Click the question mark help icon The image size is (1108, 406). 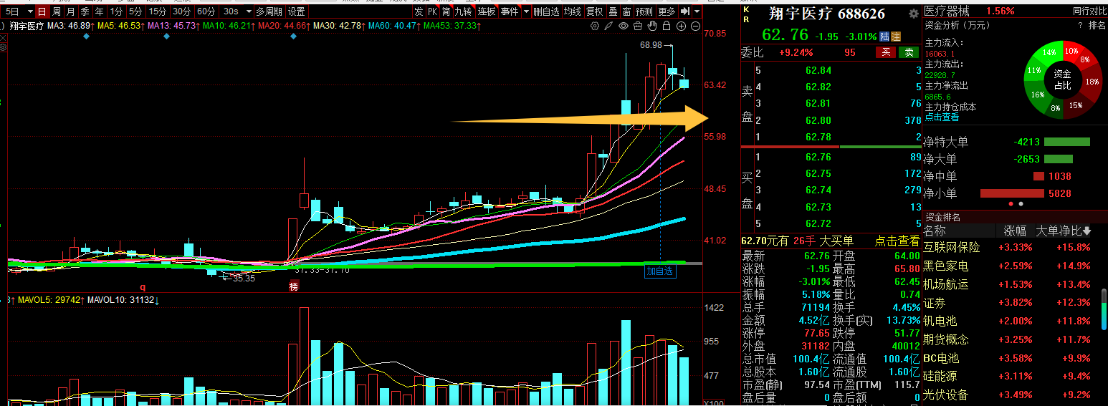(1080, 25)
